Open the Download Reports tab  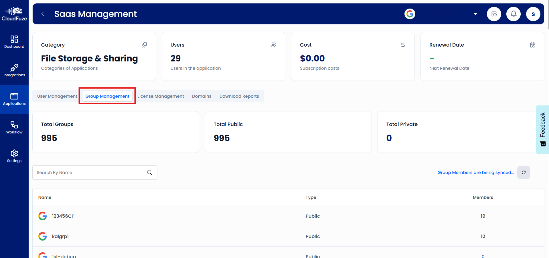pyautogui.click(x=239, y=96)
